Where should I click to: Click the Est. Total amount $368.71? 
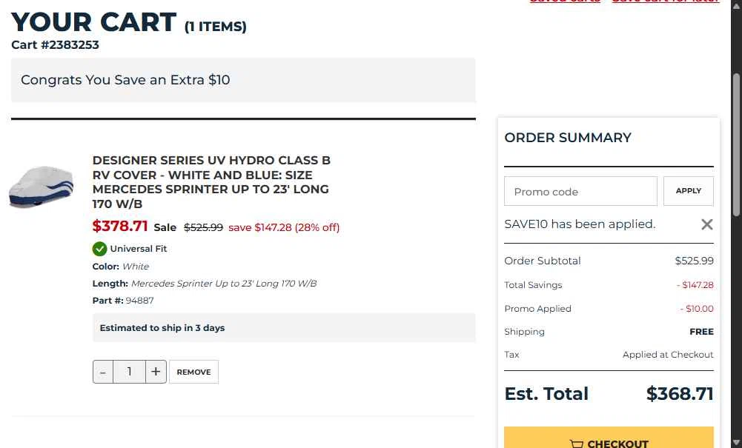click(x=680, y=394)
